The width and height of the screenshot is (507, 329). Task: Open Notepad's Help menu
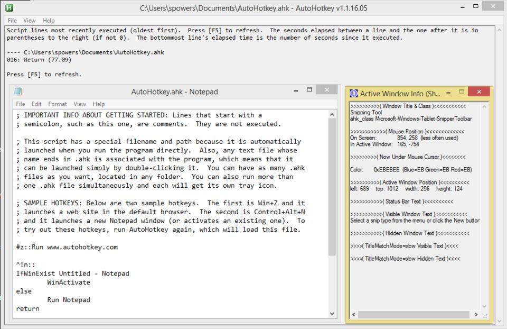99,104
